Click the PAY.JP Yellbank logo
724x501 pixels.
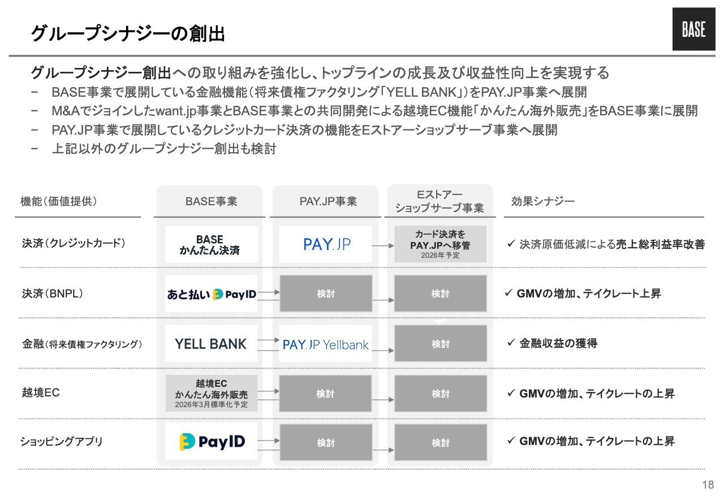(326, 344)
